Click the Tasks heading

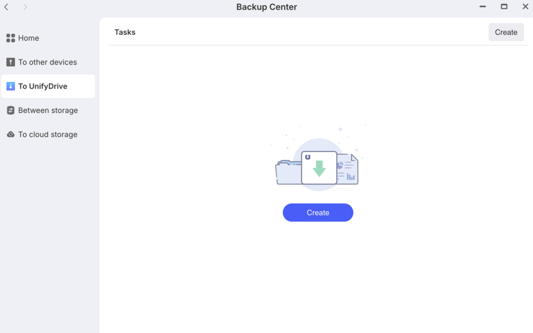click(x=125, y=32)
